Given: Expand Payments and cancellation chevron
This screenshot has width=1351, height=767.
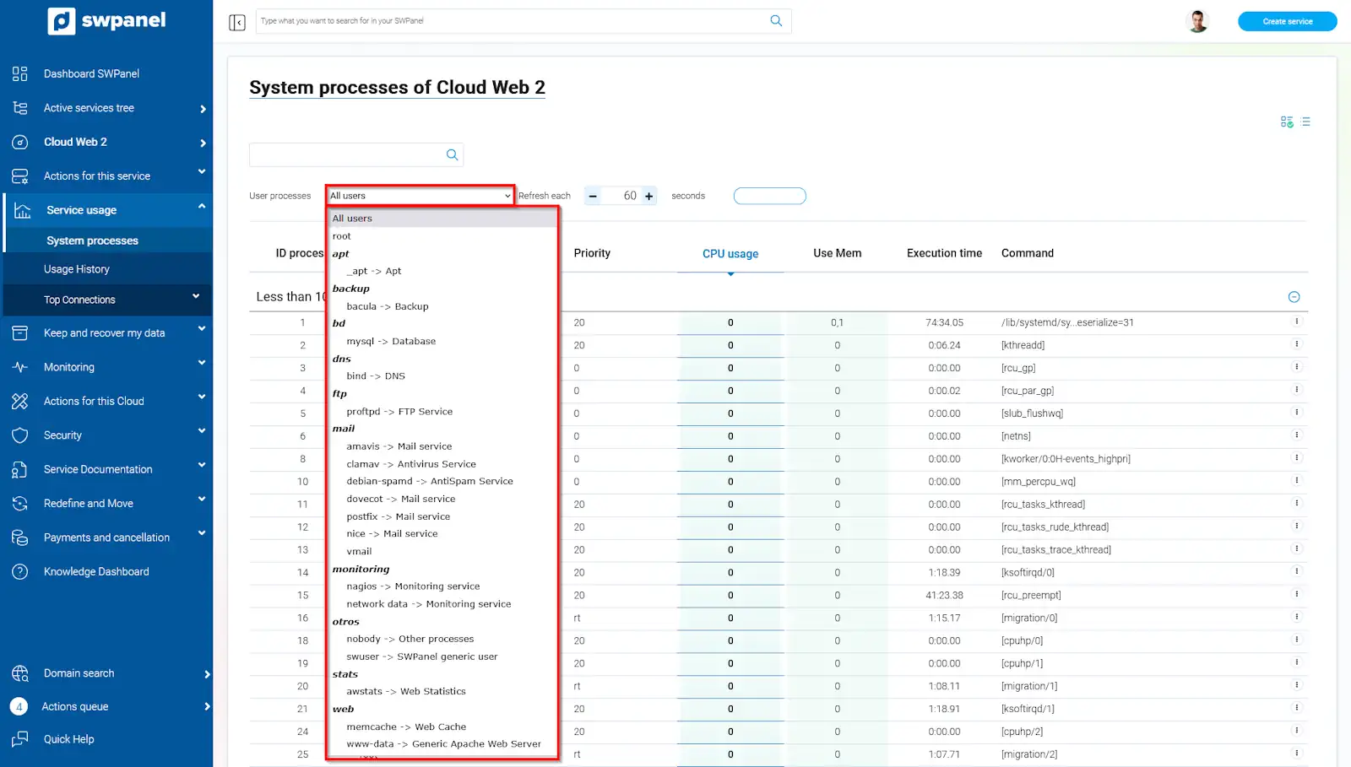Looking at the screenshot, I should [202, 533].
